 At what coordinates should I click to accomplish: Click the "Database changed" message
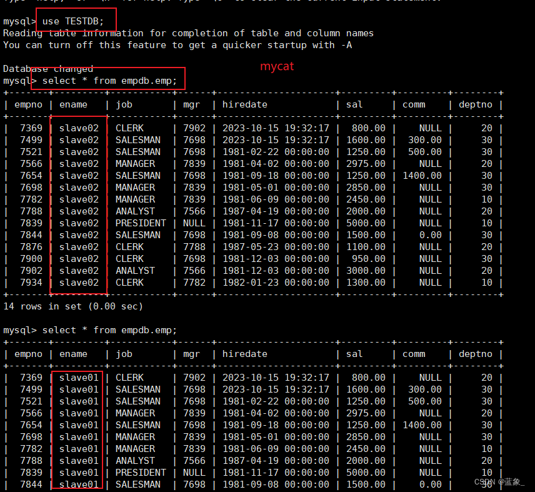coord(48,69)
